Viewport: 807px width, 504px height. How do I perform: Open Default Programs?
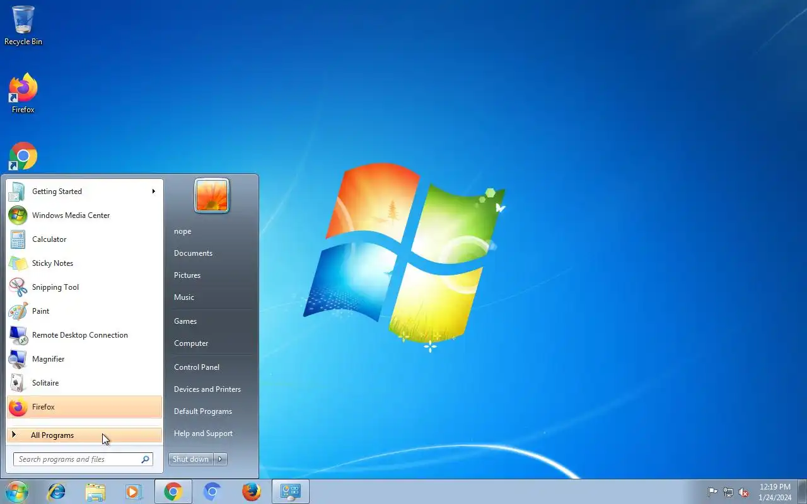click(x=203, y=411)
